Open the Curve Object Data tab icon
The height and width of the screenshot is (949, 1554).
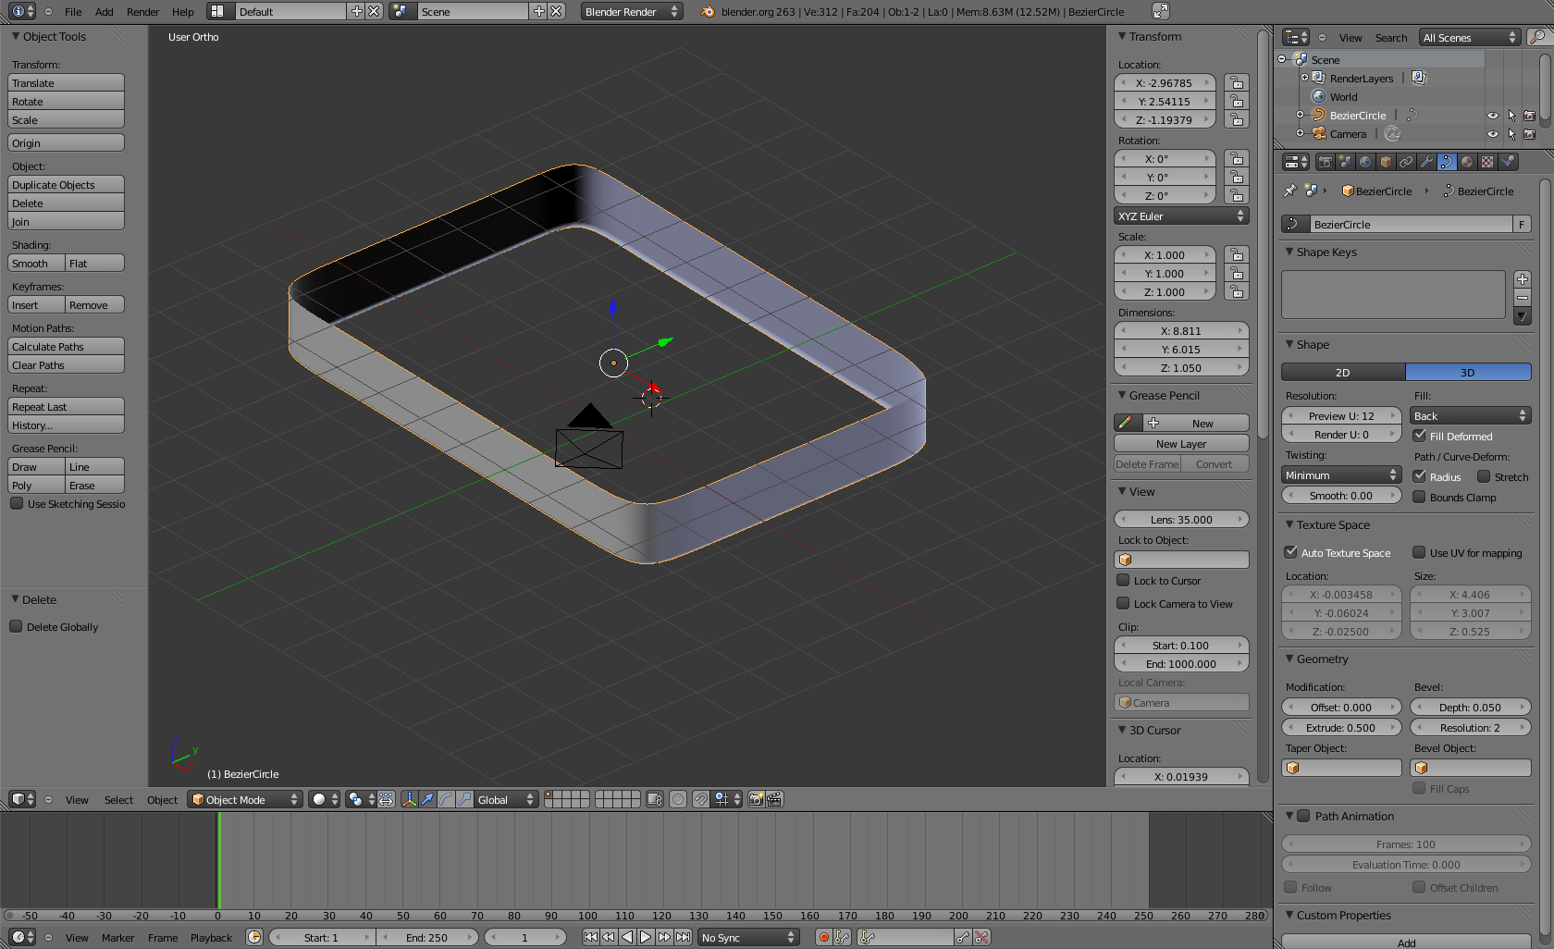tap(1447, 162)
